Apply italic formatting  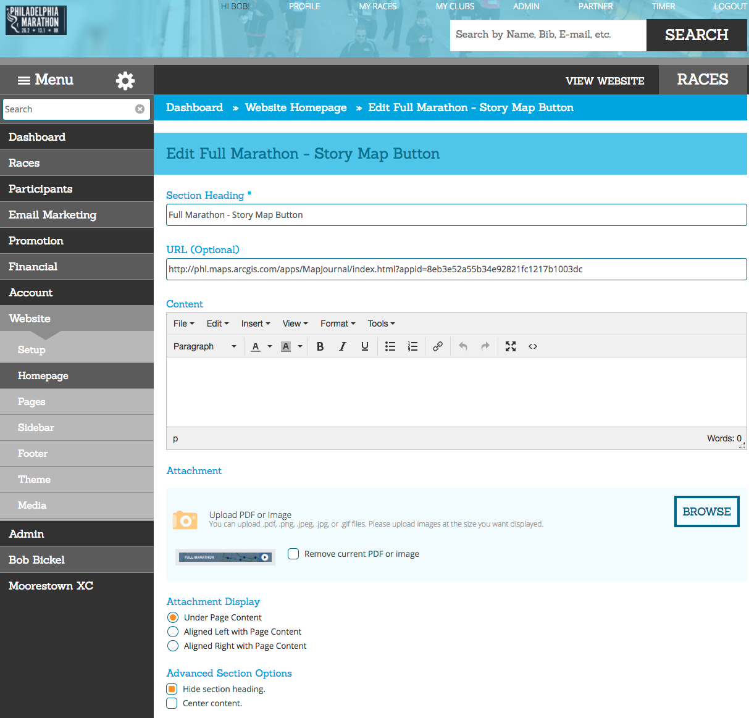tap(342, 346)
